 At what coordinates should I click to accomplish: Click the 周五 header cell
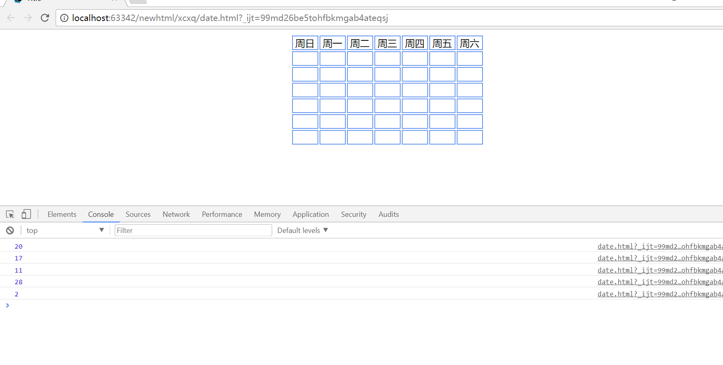[442, 43]
